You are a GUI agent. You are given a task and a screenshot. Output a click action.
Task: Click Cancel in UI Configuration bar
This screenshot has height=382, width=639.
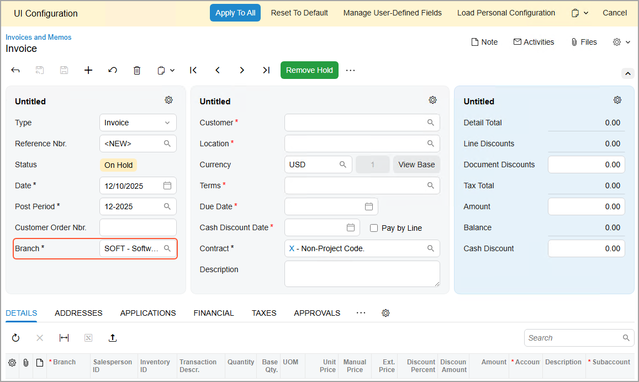(615, 13)
